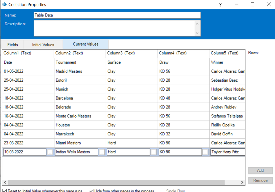The image size is (275, 192).
Task: Switch to the Fields tab
Action: (13, 44)
